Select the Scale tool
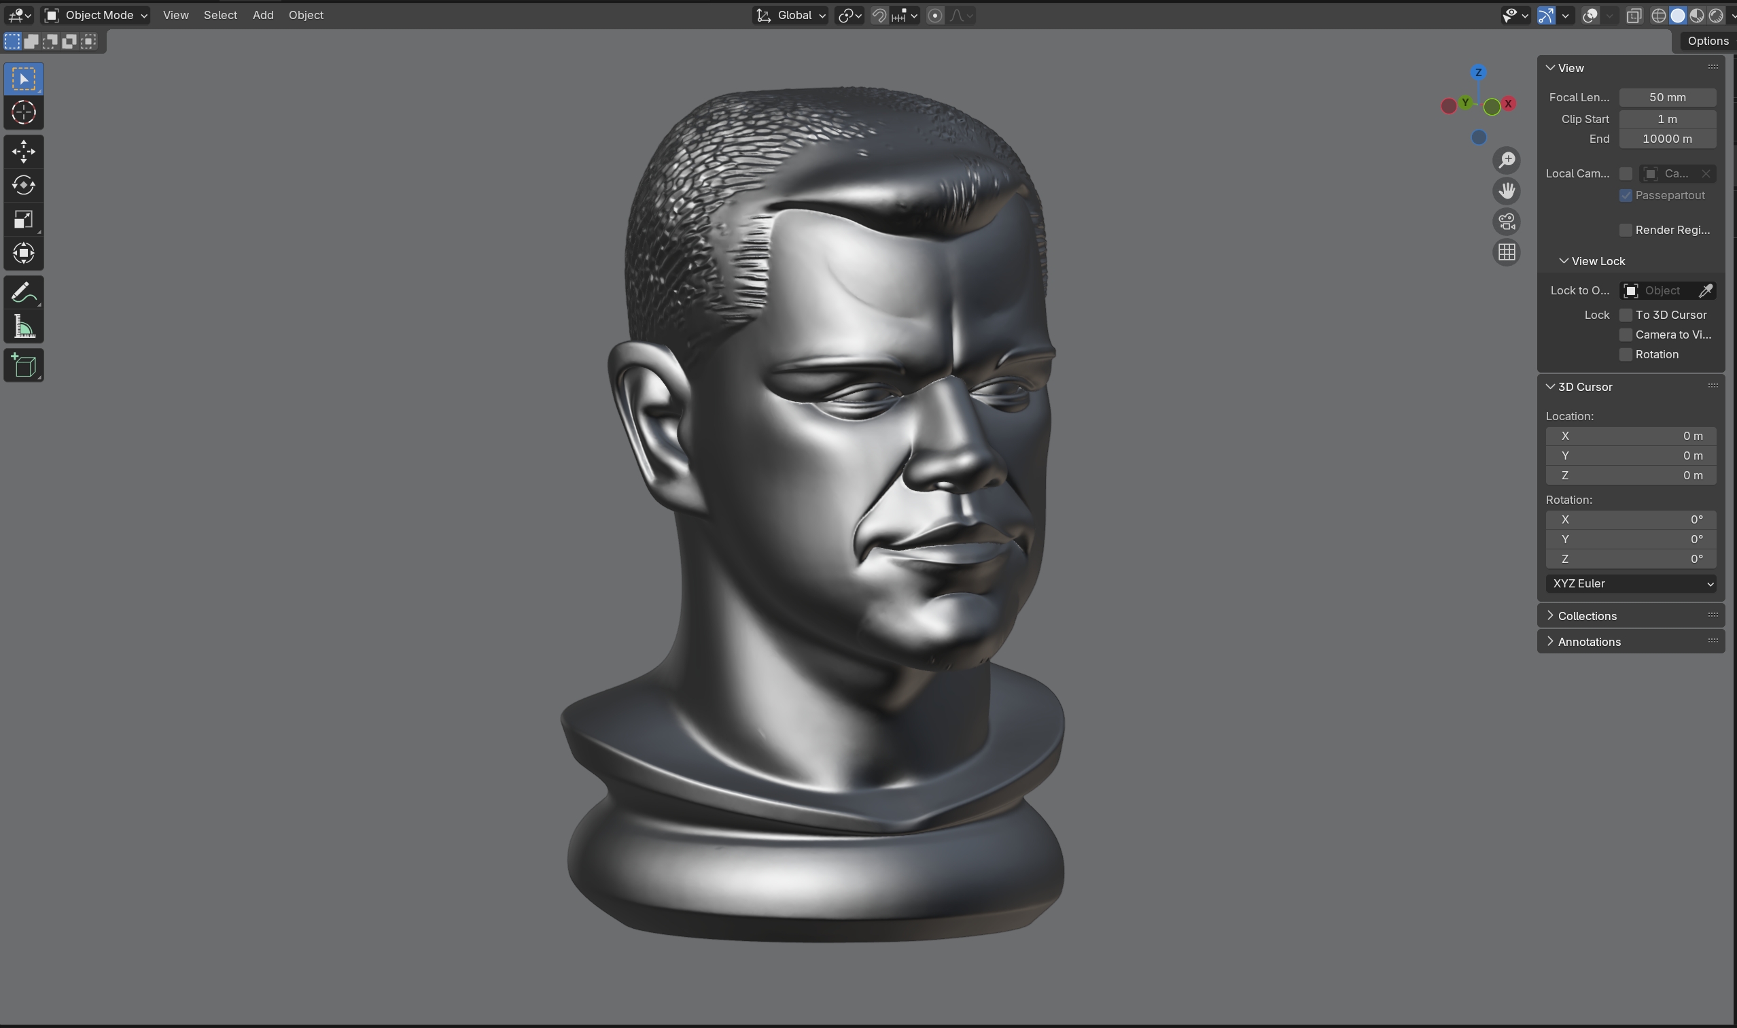Screen dimensions: 1737x1028 pos(24,220)
